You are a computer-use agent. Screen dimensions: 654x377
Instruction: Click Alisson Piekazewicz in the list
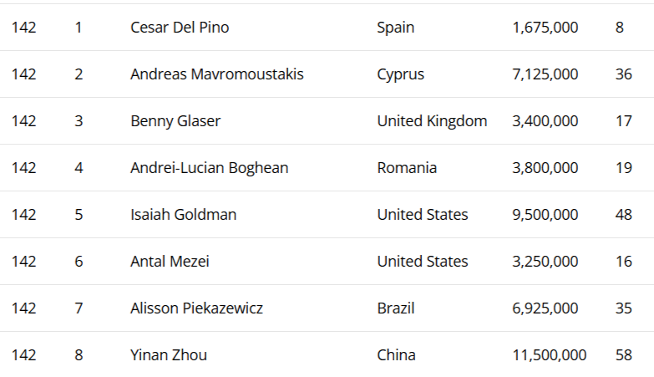[196, 308]
